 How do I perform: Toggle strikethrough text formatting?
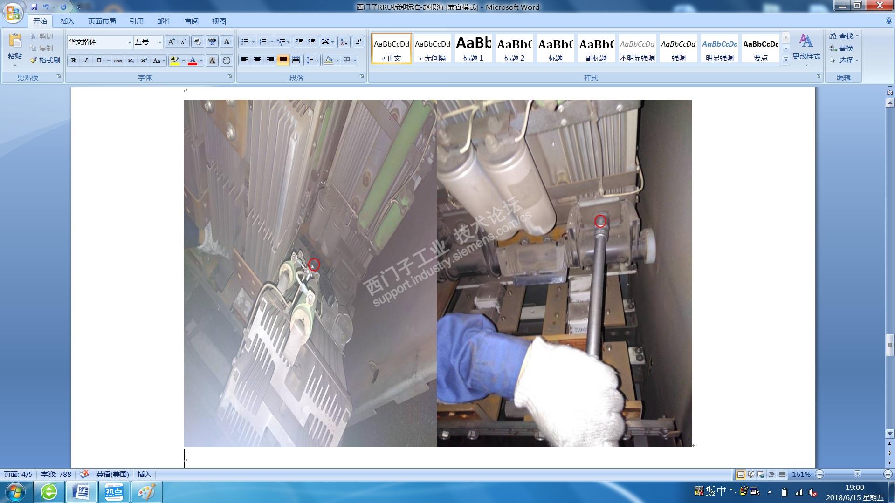tap(118, 61)
